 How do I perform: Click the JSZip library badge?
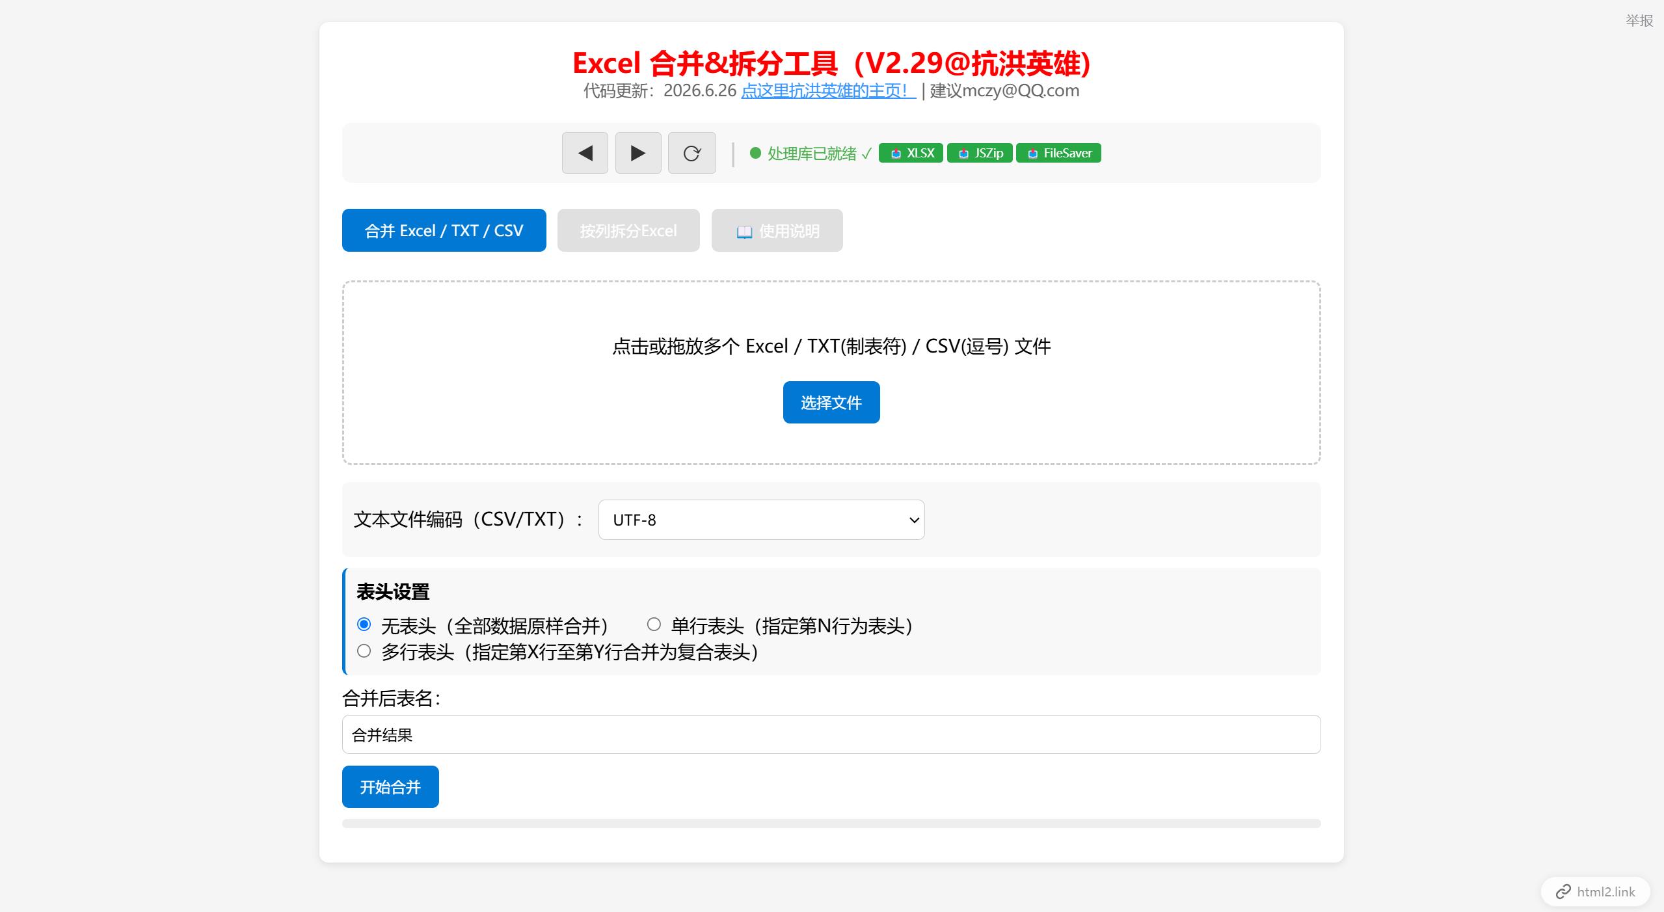pyautogui.click(x=980, y=153)
